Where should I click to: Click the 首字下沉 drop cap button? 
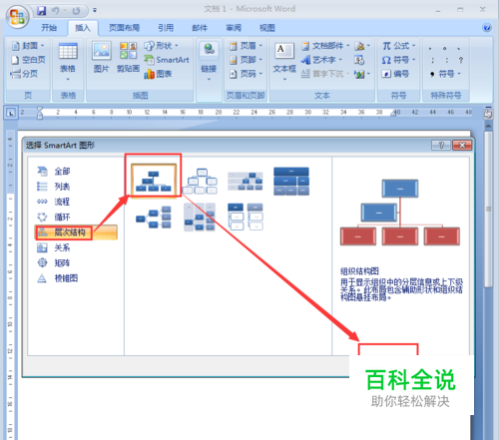(325, 74)
